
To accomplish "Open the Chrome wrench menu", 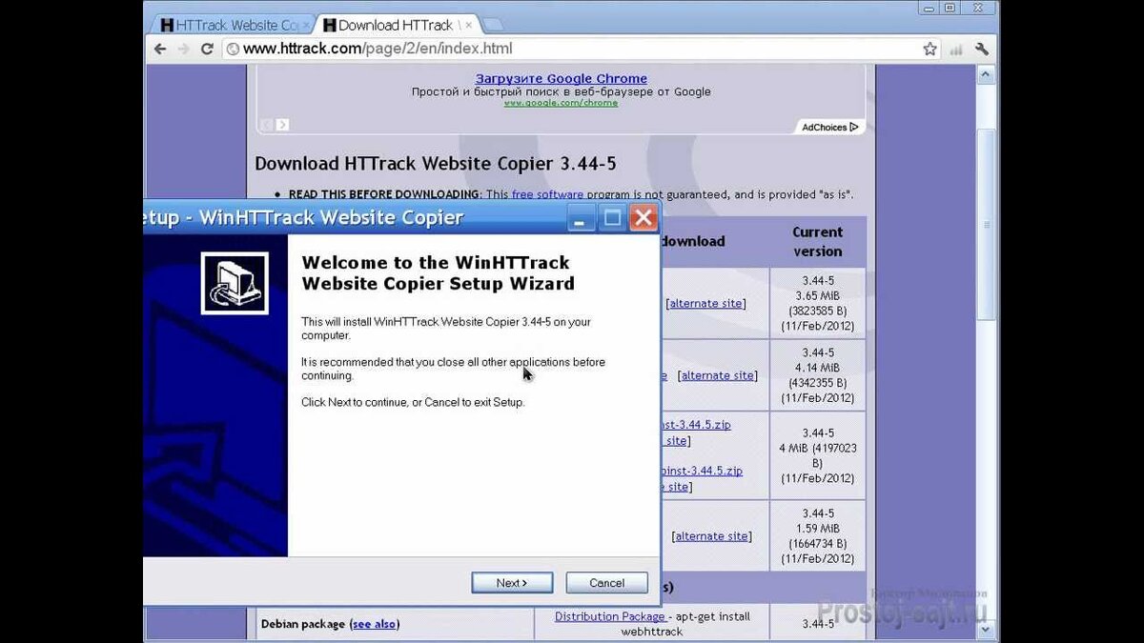I will tap(982, 49).
